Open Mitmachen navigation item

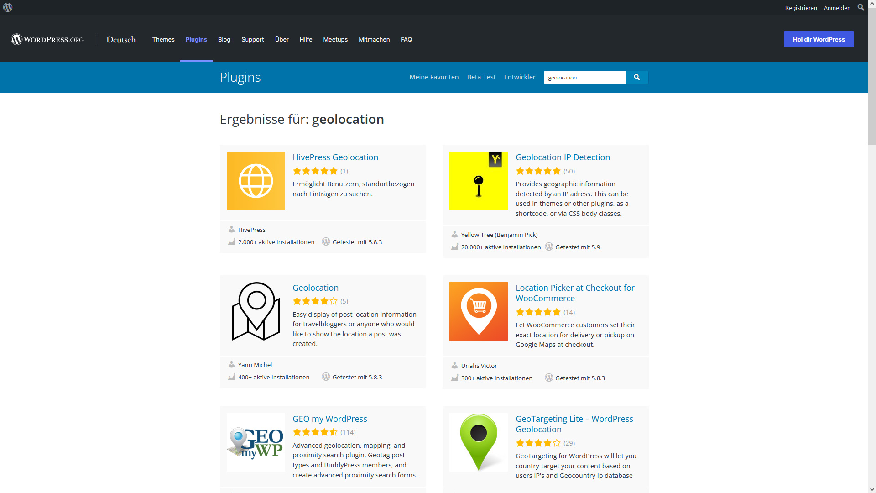point(374,39)
